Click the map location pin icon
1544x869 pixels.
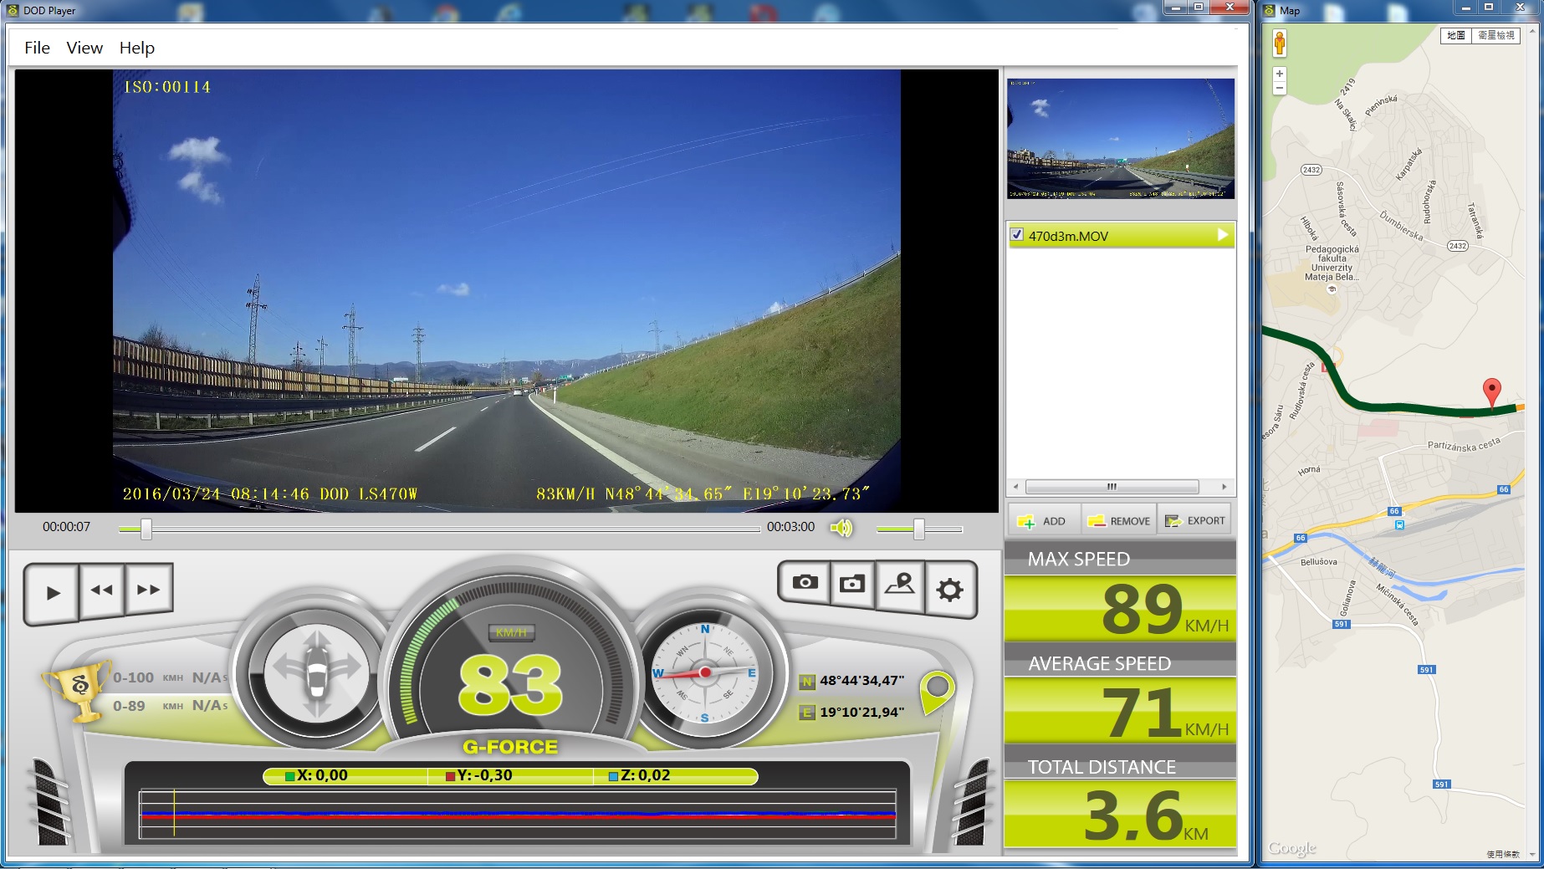pyautogui.click(x=900, y=583)
